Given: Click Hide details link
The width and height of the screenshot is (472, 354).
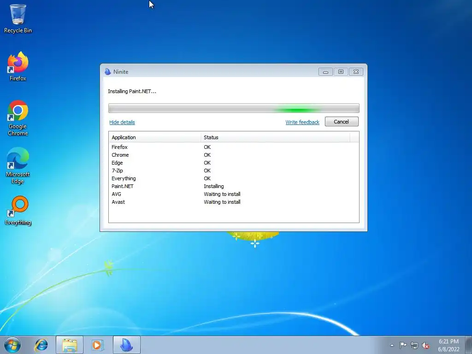Looking at the screenshot, I should click(x=122, y=122).
